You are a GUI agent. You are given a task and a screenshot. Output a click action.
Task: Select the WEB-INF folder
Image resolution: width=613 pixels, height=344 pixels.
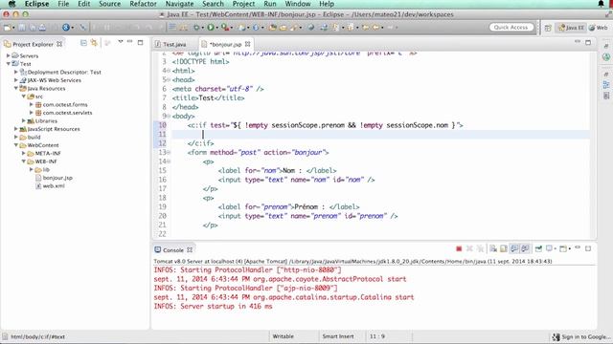[x=46, y=161]
